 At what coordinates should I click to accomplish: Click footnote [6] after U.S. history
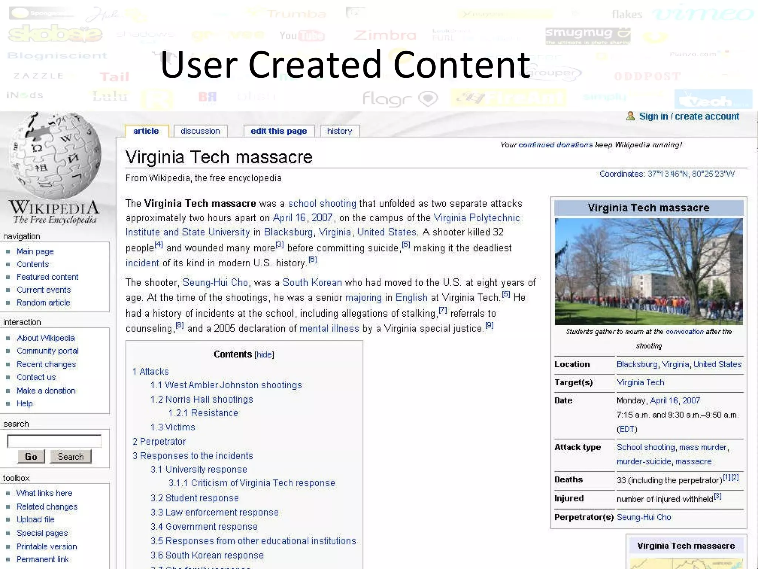[x=313, y=260]
